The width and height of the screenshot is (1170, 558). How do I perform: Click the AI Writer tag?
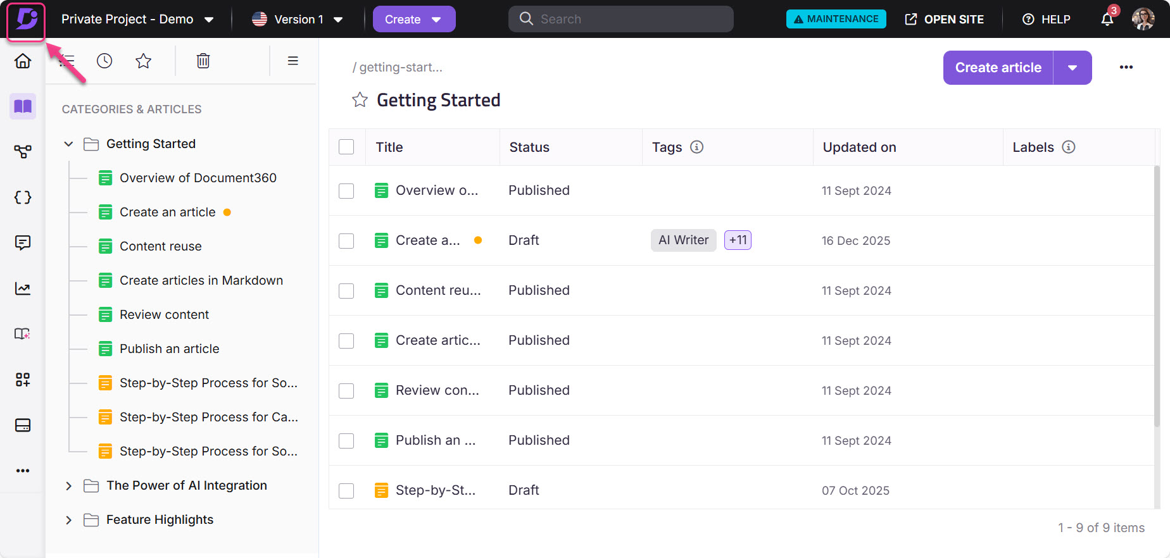point(683,240)
